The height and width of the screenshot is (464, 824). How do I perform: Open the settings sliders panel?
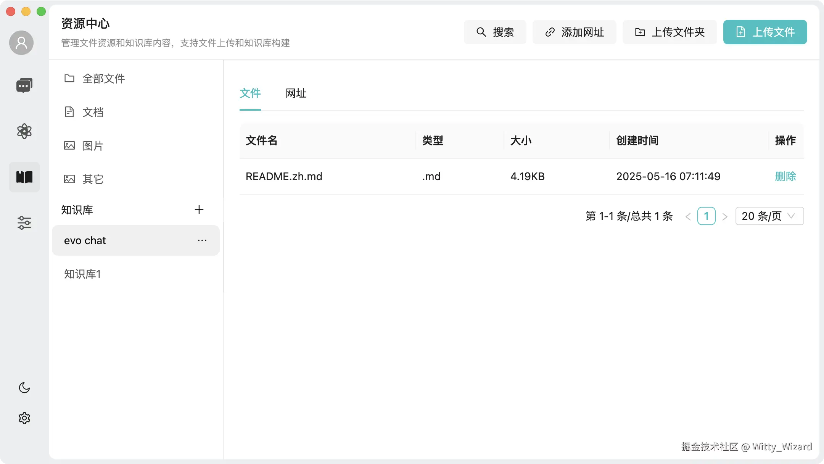[24, 223]
